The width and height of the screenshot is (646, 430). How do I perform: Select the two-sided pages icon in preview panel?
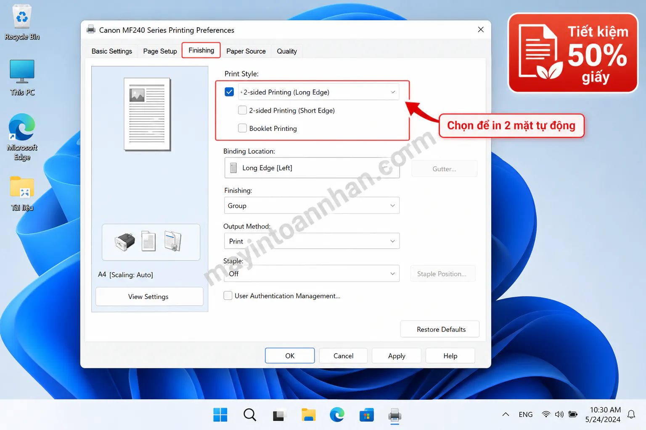click(x=173, y=241)
